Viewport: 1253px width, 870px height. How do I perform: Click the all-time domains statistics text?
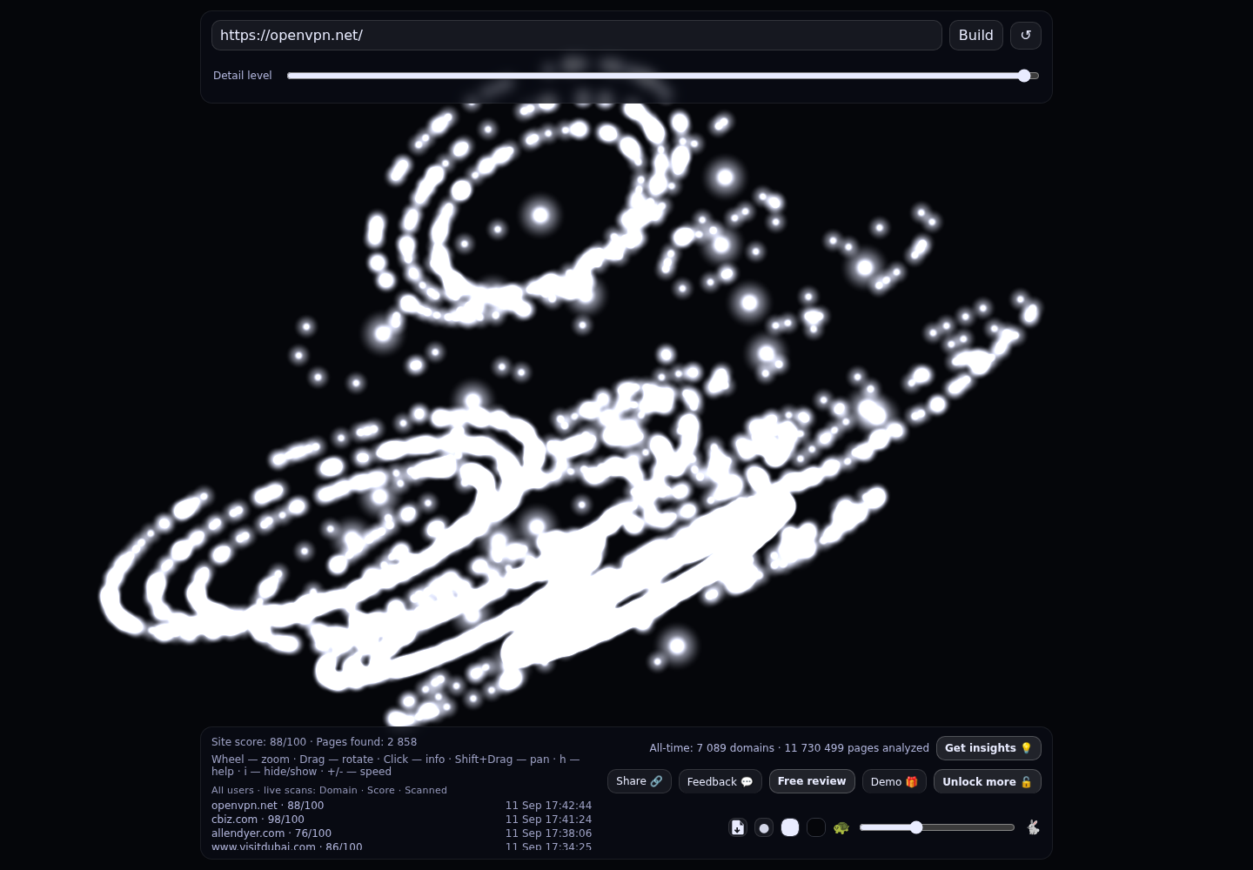point(789,748)
